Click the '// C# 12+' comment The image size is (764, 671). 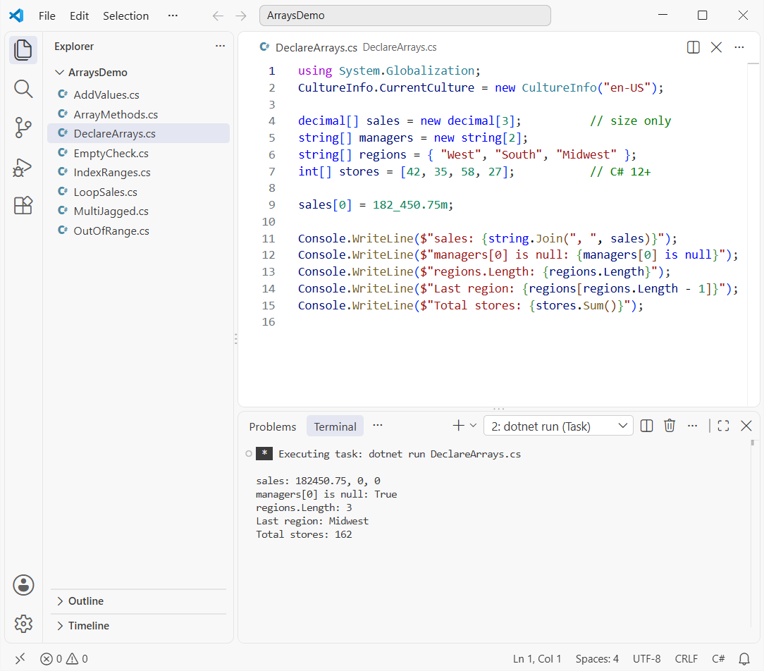click(x=620, y=172)
